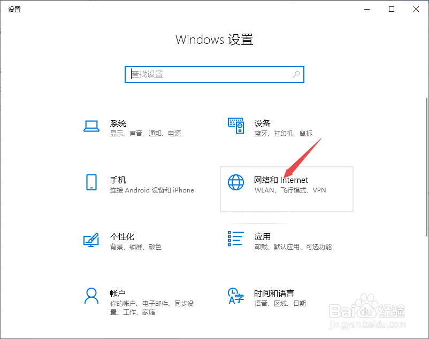Click the vertical scrollbar thumb

pyautogui.click(x=427, y=167)
